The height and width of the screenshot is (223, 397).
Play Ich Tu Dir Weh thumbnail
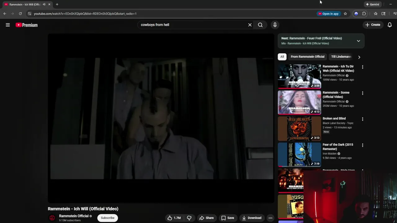299,77
